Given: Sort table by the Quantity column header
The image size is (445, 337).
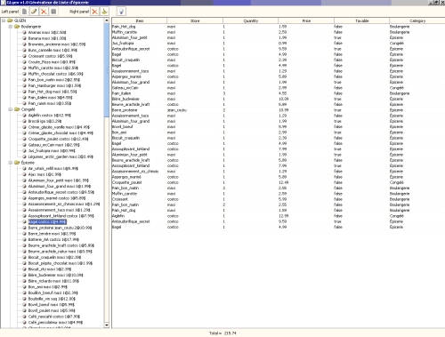Looking at the screenshot, I should (x=251, y=20).
